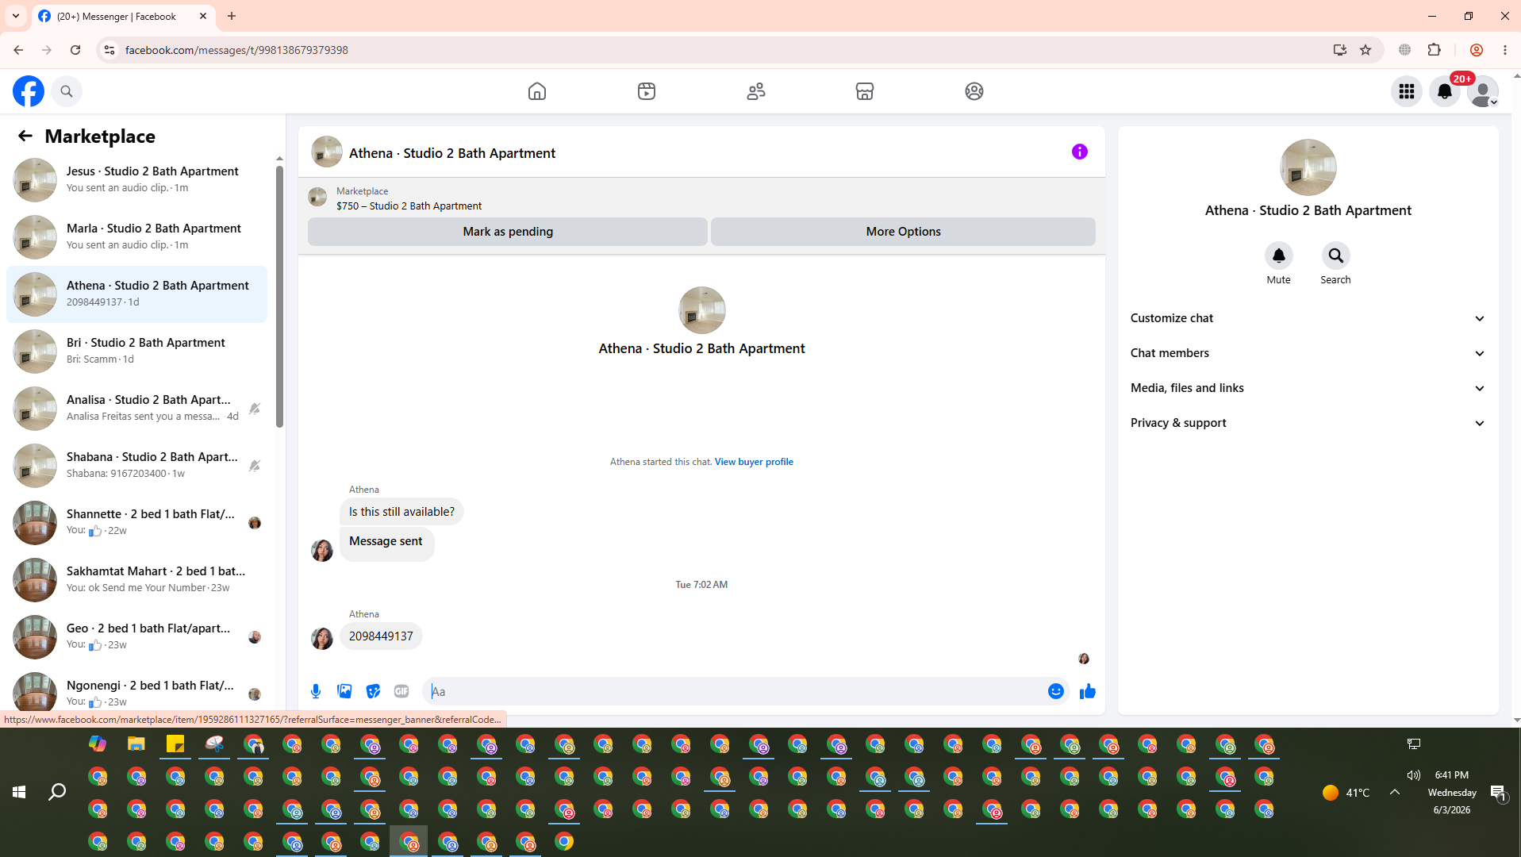Screen dimensions: 1521x857
Task: Open File Explorer from taskbar
Action: click(136, 744)
